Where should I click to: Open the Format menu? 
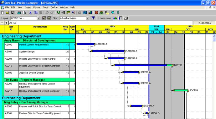37,8
